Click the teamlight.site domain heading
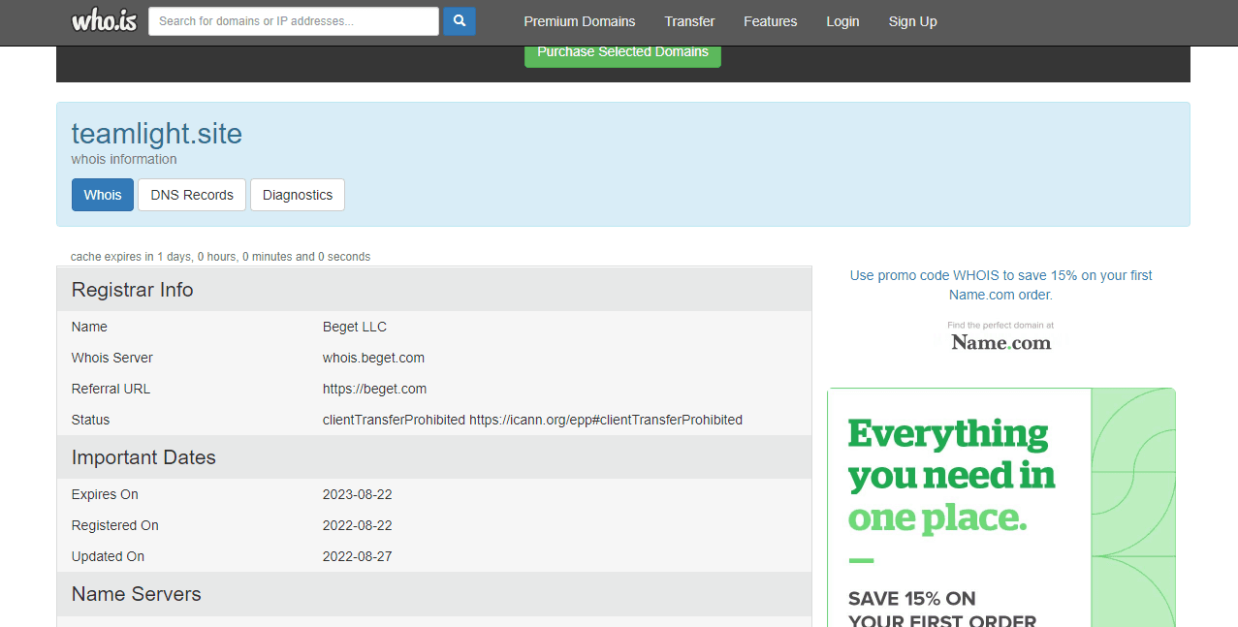 157,134
